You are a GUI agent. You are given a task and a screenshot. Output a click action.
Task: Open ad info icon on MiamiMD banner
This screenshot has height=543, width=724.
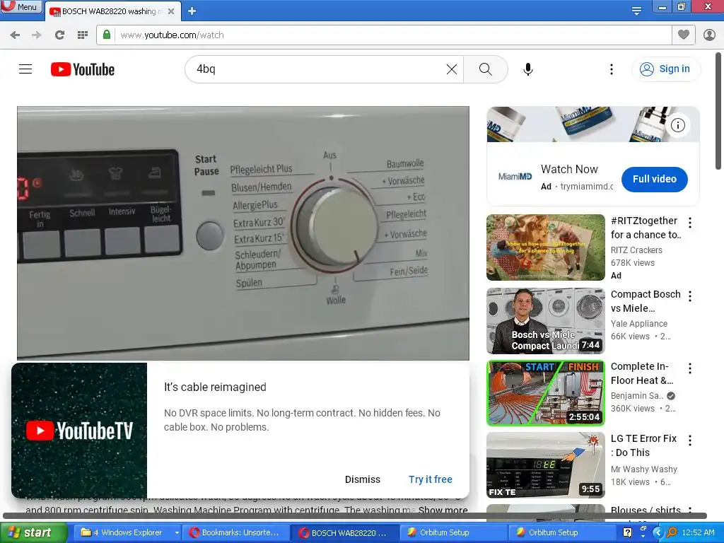click(678, 125)
